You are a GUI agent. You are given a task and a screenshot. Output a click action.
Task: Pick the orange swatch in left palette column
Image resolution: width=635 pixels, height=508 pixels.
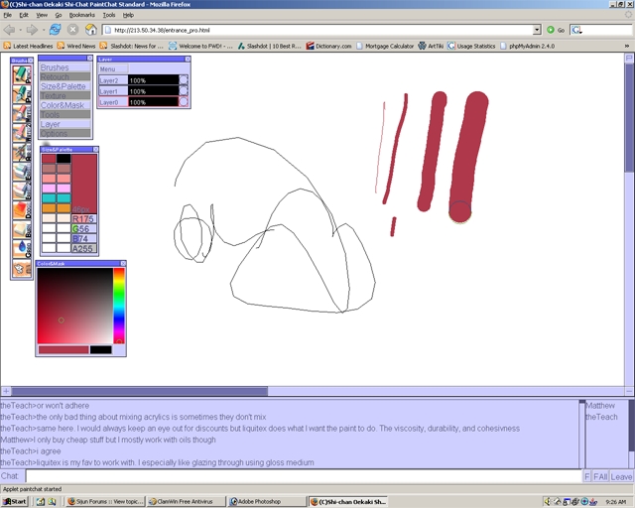tap(49, 208)
